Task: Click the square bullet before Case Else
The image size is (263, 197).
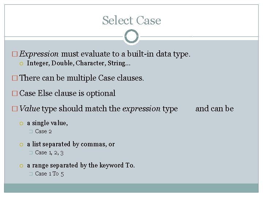Action: click(14, 93)
